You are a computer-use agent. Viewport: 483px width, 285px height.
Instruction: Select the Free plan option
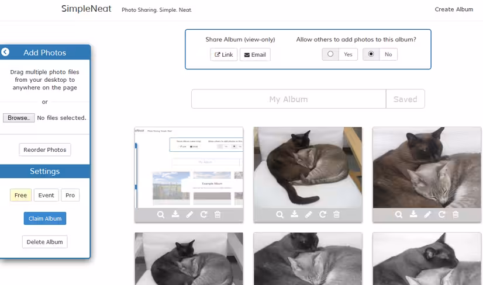pyautogui.click(x=20, y=195)
